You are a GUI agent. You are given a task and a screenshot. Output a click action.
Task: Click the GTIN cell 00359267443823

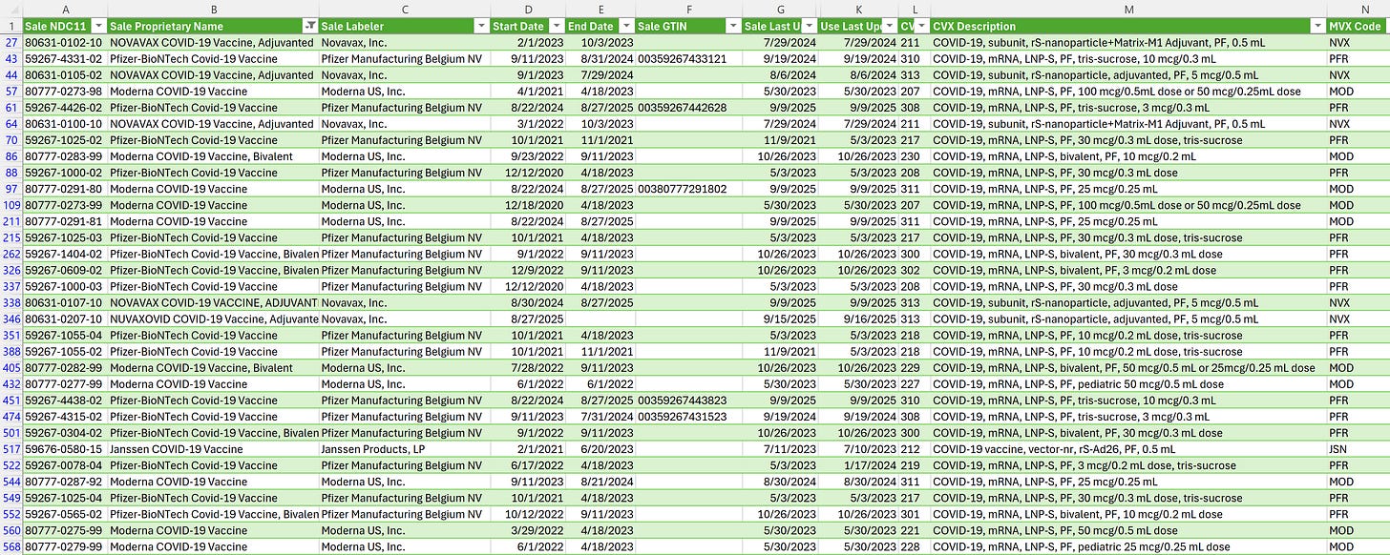[688, 401]
